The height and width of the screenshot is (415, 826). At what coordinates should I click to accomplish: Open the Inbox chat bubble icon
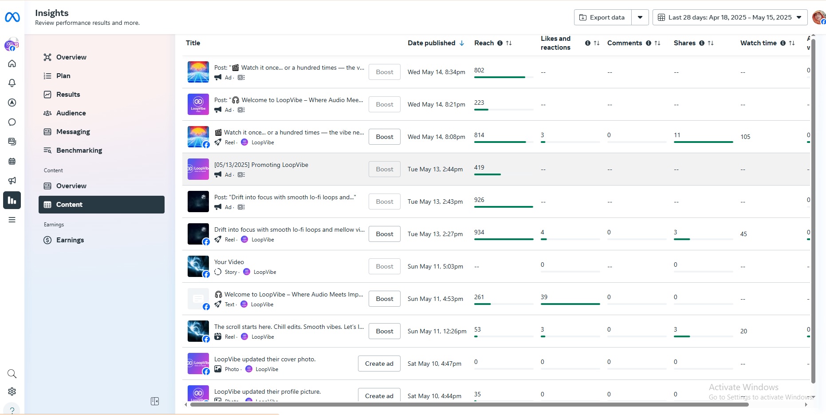click(12, 122)
